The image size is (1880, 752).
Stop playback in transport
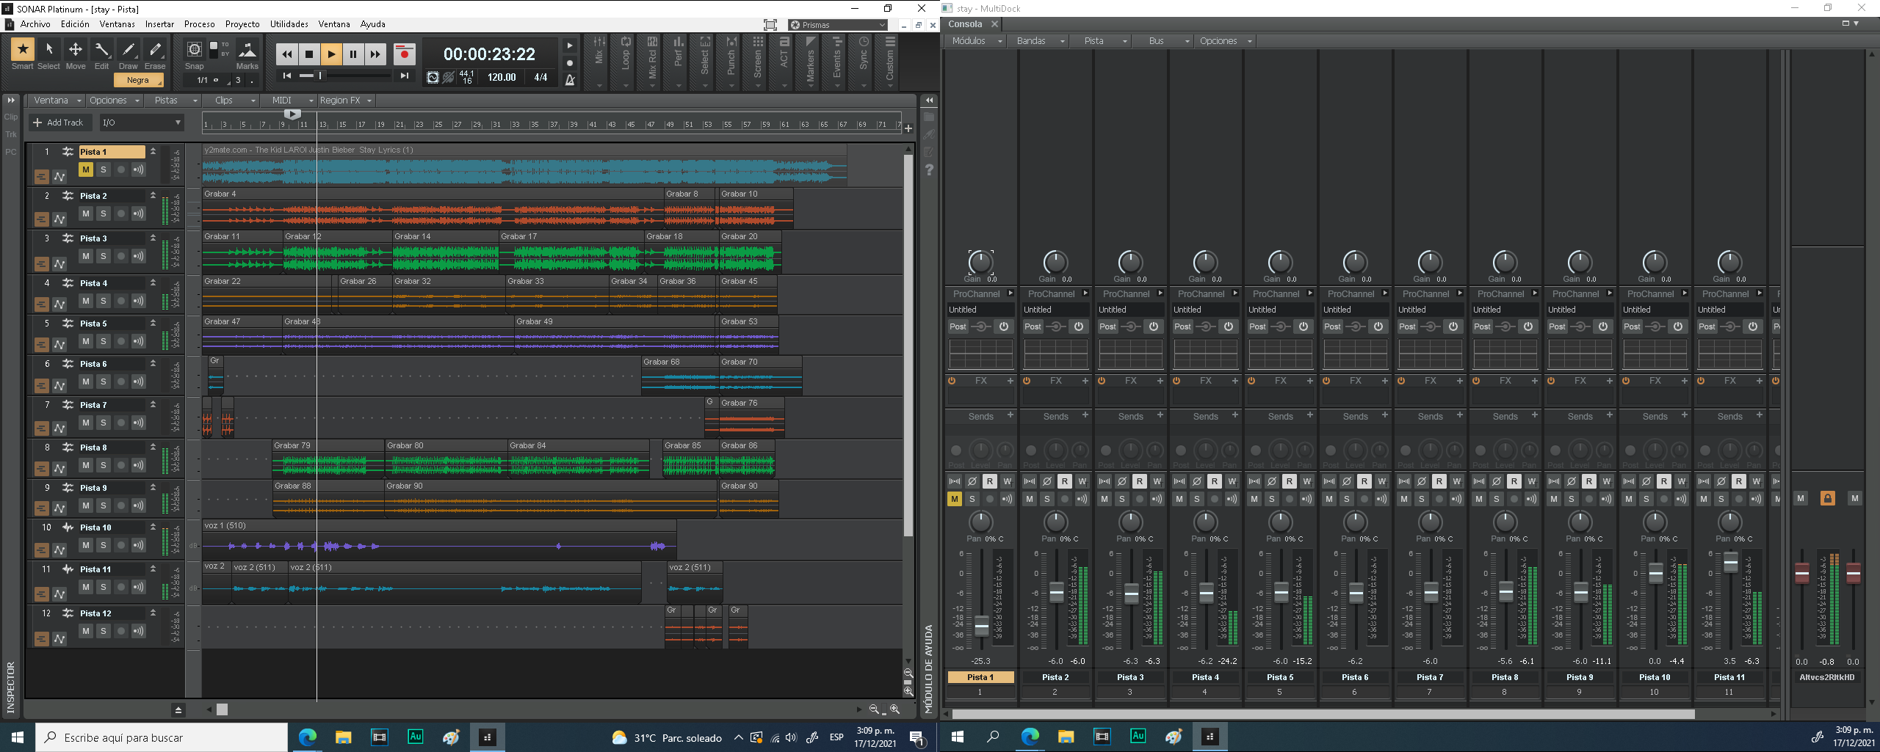point(309,54)
